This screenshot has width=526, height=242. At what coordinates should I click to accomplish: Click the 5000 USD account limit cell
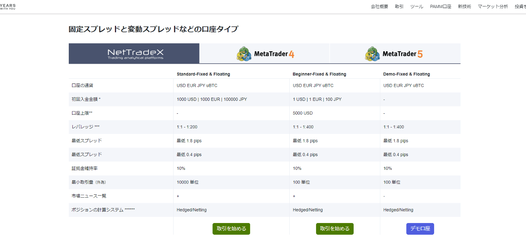(x=303, y=113)
